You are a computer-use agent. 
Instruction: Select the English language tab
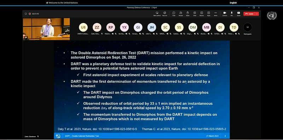[233, 3]
